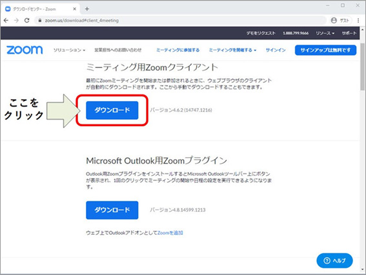Click 営業担当へのお問い合わせ
This screenshot has height=275, width=366.
[x=118, y=50]
